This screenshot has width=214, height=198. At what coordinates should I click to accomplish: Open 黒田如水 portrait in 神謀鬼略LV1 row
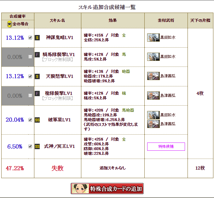coord(153,38)
